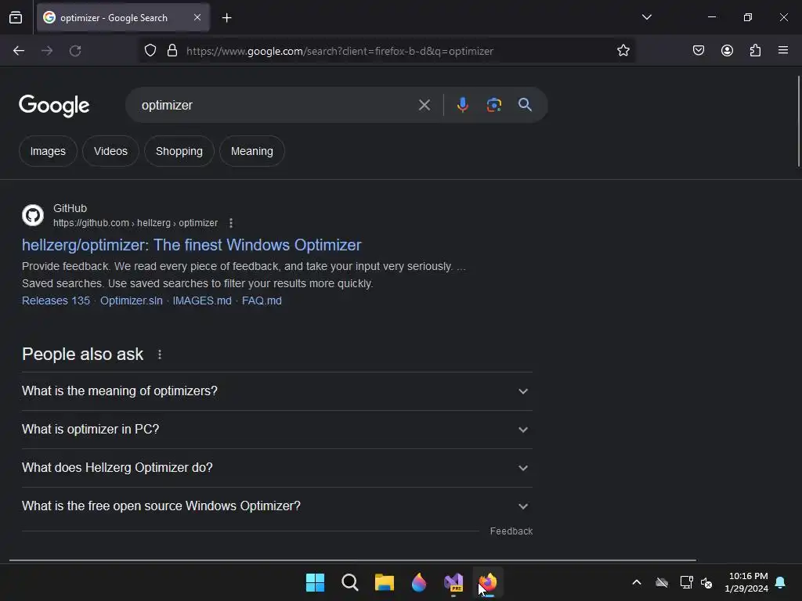Image resolution: width=802 pixels, height=601 pixels.
Task: Click the network status tray icon
Action: pos(686,582)
